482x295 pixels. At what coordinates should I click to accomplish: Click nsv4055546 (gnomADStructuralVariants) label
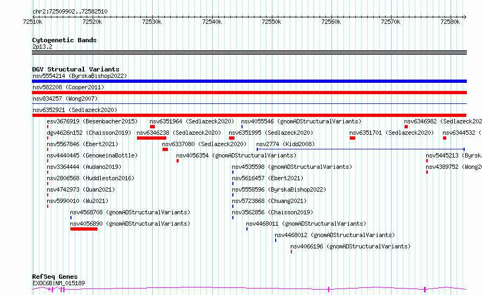coord(301,121)
